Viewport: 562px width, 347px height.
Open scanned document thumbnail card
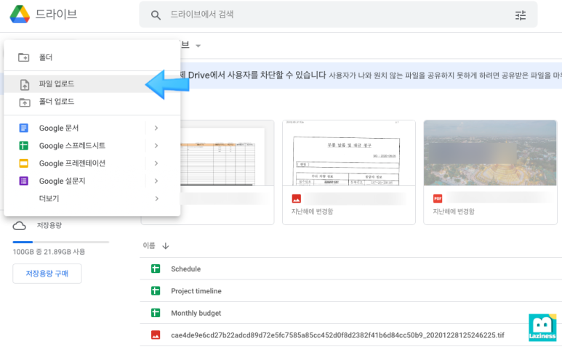pos(349,153)
